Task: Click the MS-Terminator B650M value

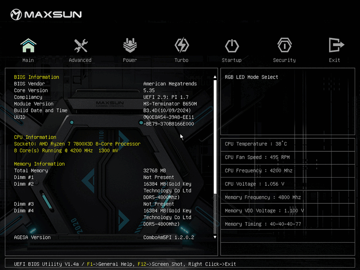Action: [x=170, y=104]
